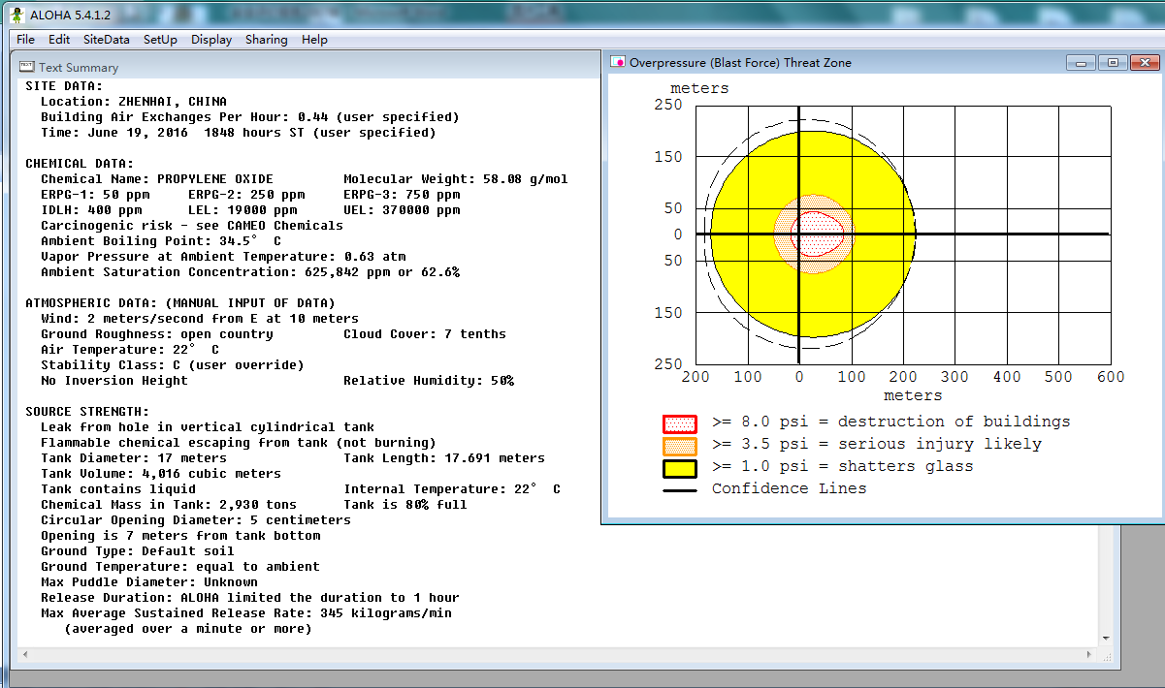Click 'Ground Type: Default soil' line
Screen dimensions: 1165x688
pos(138,550)
